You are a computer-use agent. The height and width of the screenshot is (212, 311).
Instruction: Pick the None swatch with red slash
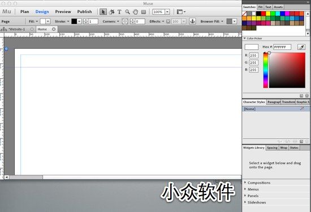(x=244, y=14)
